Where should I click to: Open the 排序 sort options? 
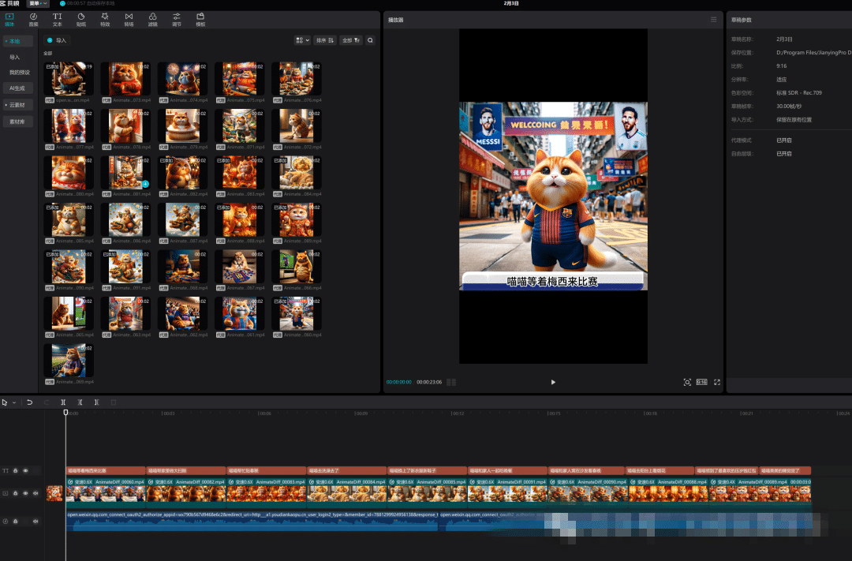point(325,40)
